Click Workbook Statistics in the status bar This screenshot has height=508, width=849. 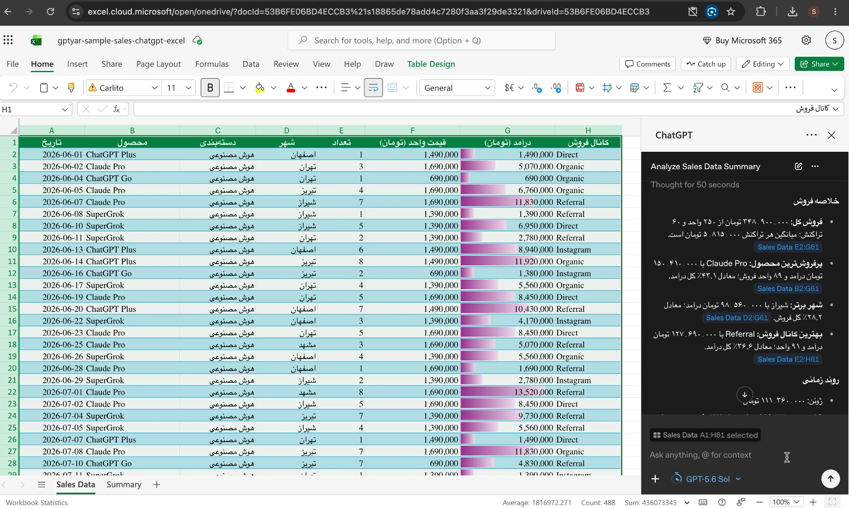[x=37, y=502]
